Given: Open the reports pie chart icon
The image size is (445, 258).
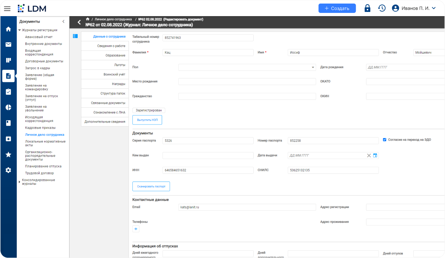Looking at the screenshot, I should (x=8, y=107).
